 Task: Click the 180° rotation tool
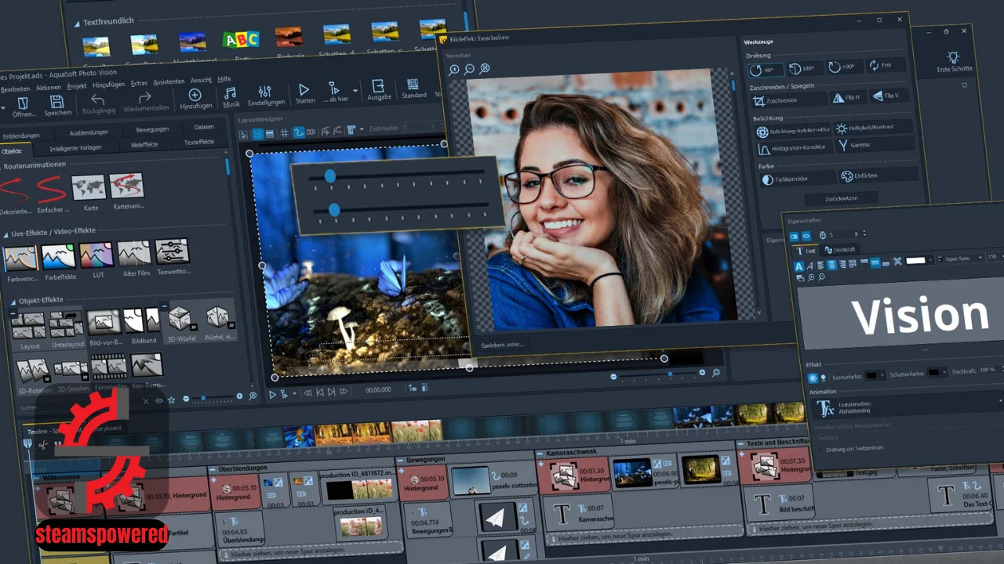804,68
